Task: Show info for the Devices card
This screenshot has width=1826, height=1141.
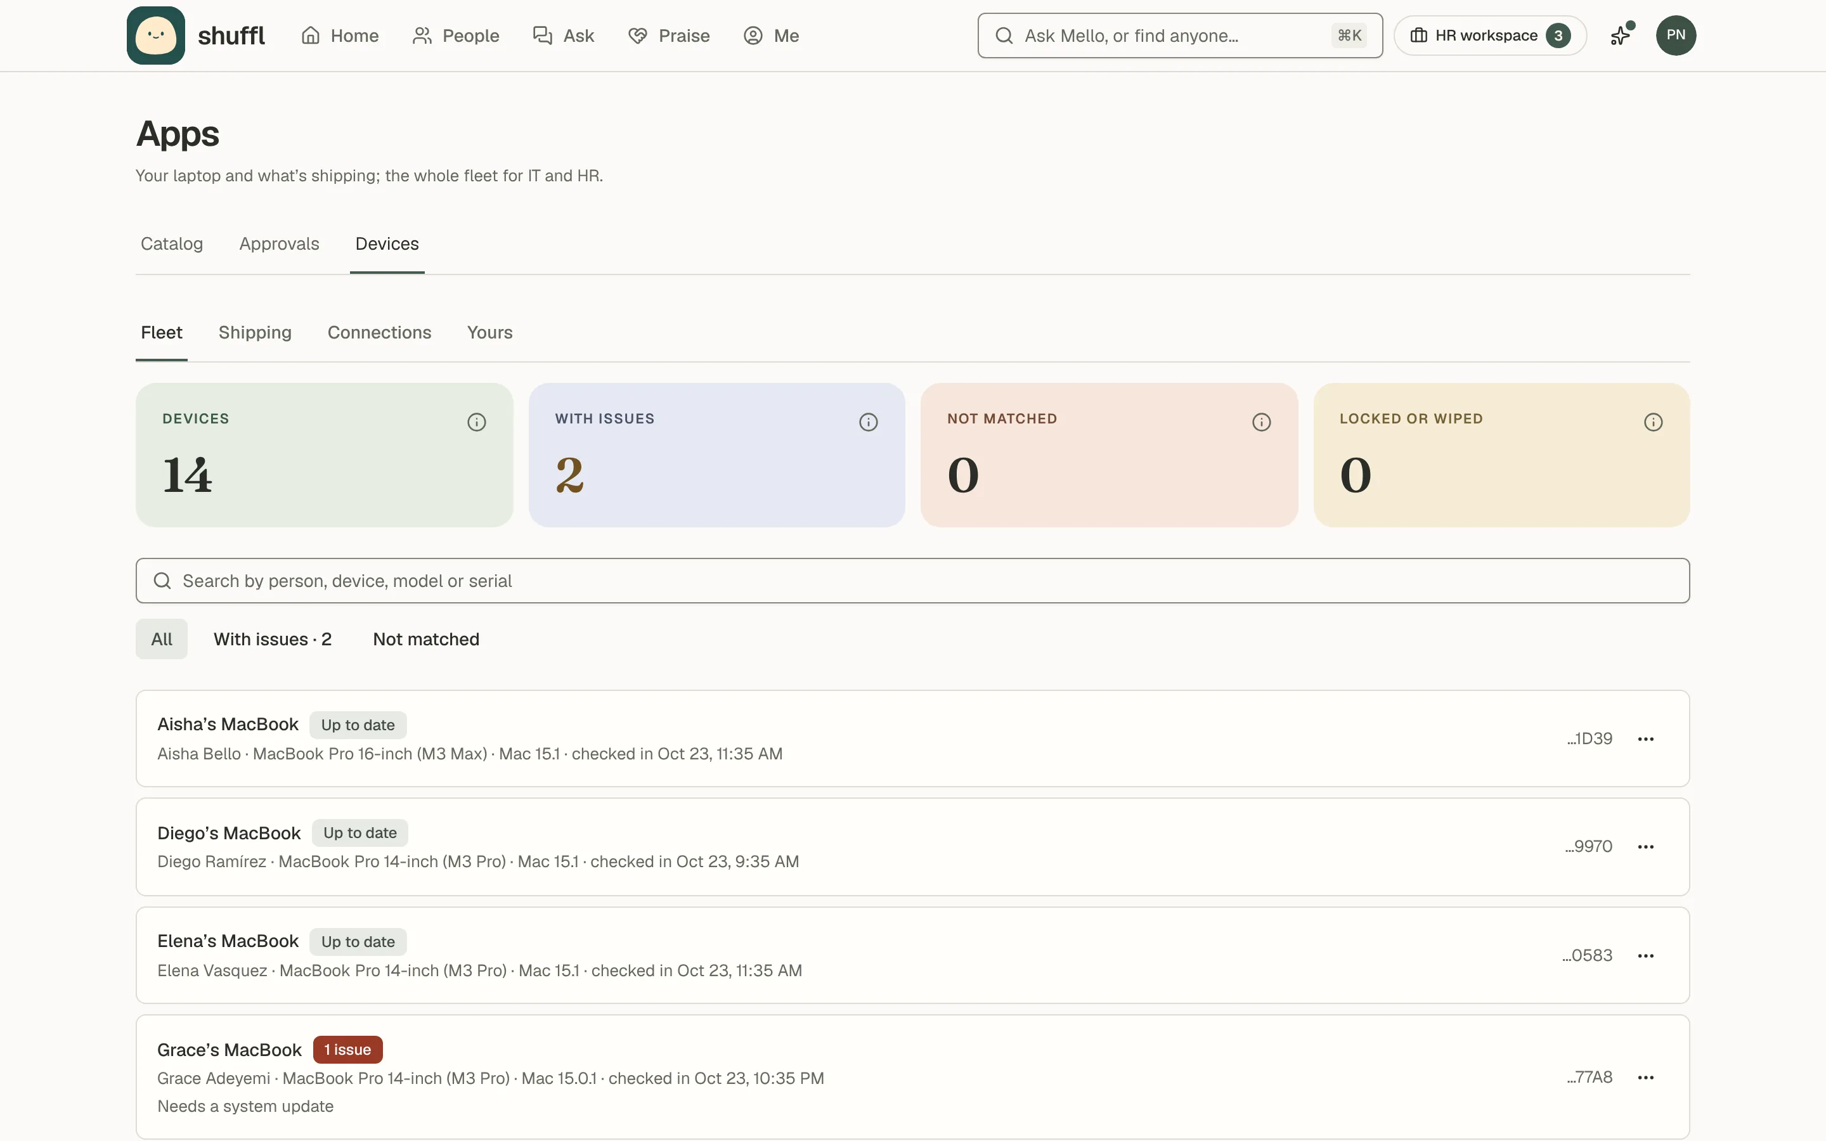Action: [x=476, y=422]
